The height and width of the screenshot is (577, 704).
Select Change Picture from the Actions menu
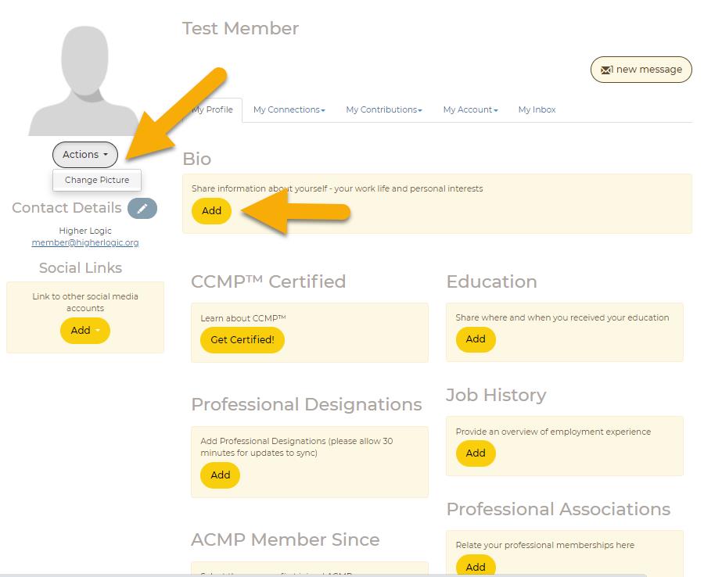tap(96, 180)
